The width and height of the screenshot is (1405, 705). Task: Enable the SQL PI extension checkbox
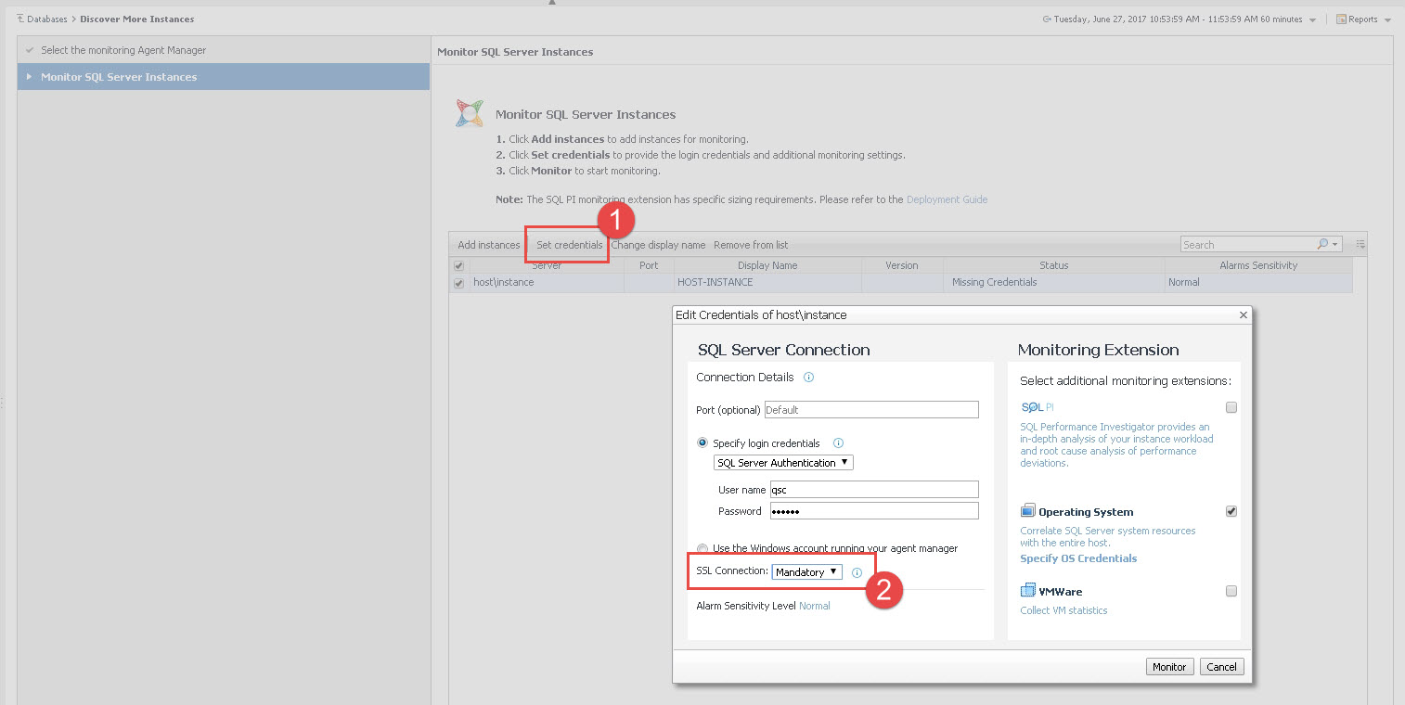point(1231,407)
